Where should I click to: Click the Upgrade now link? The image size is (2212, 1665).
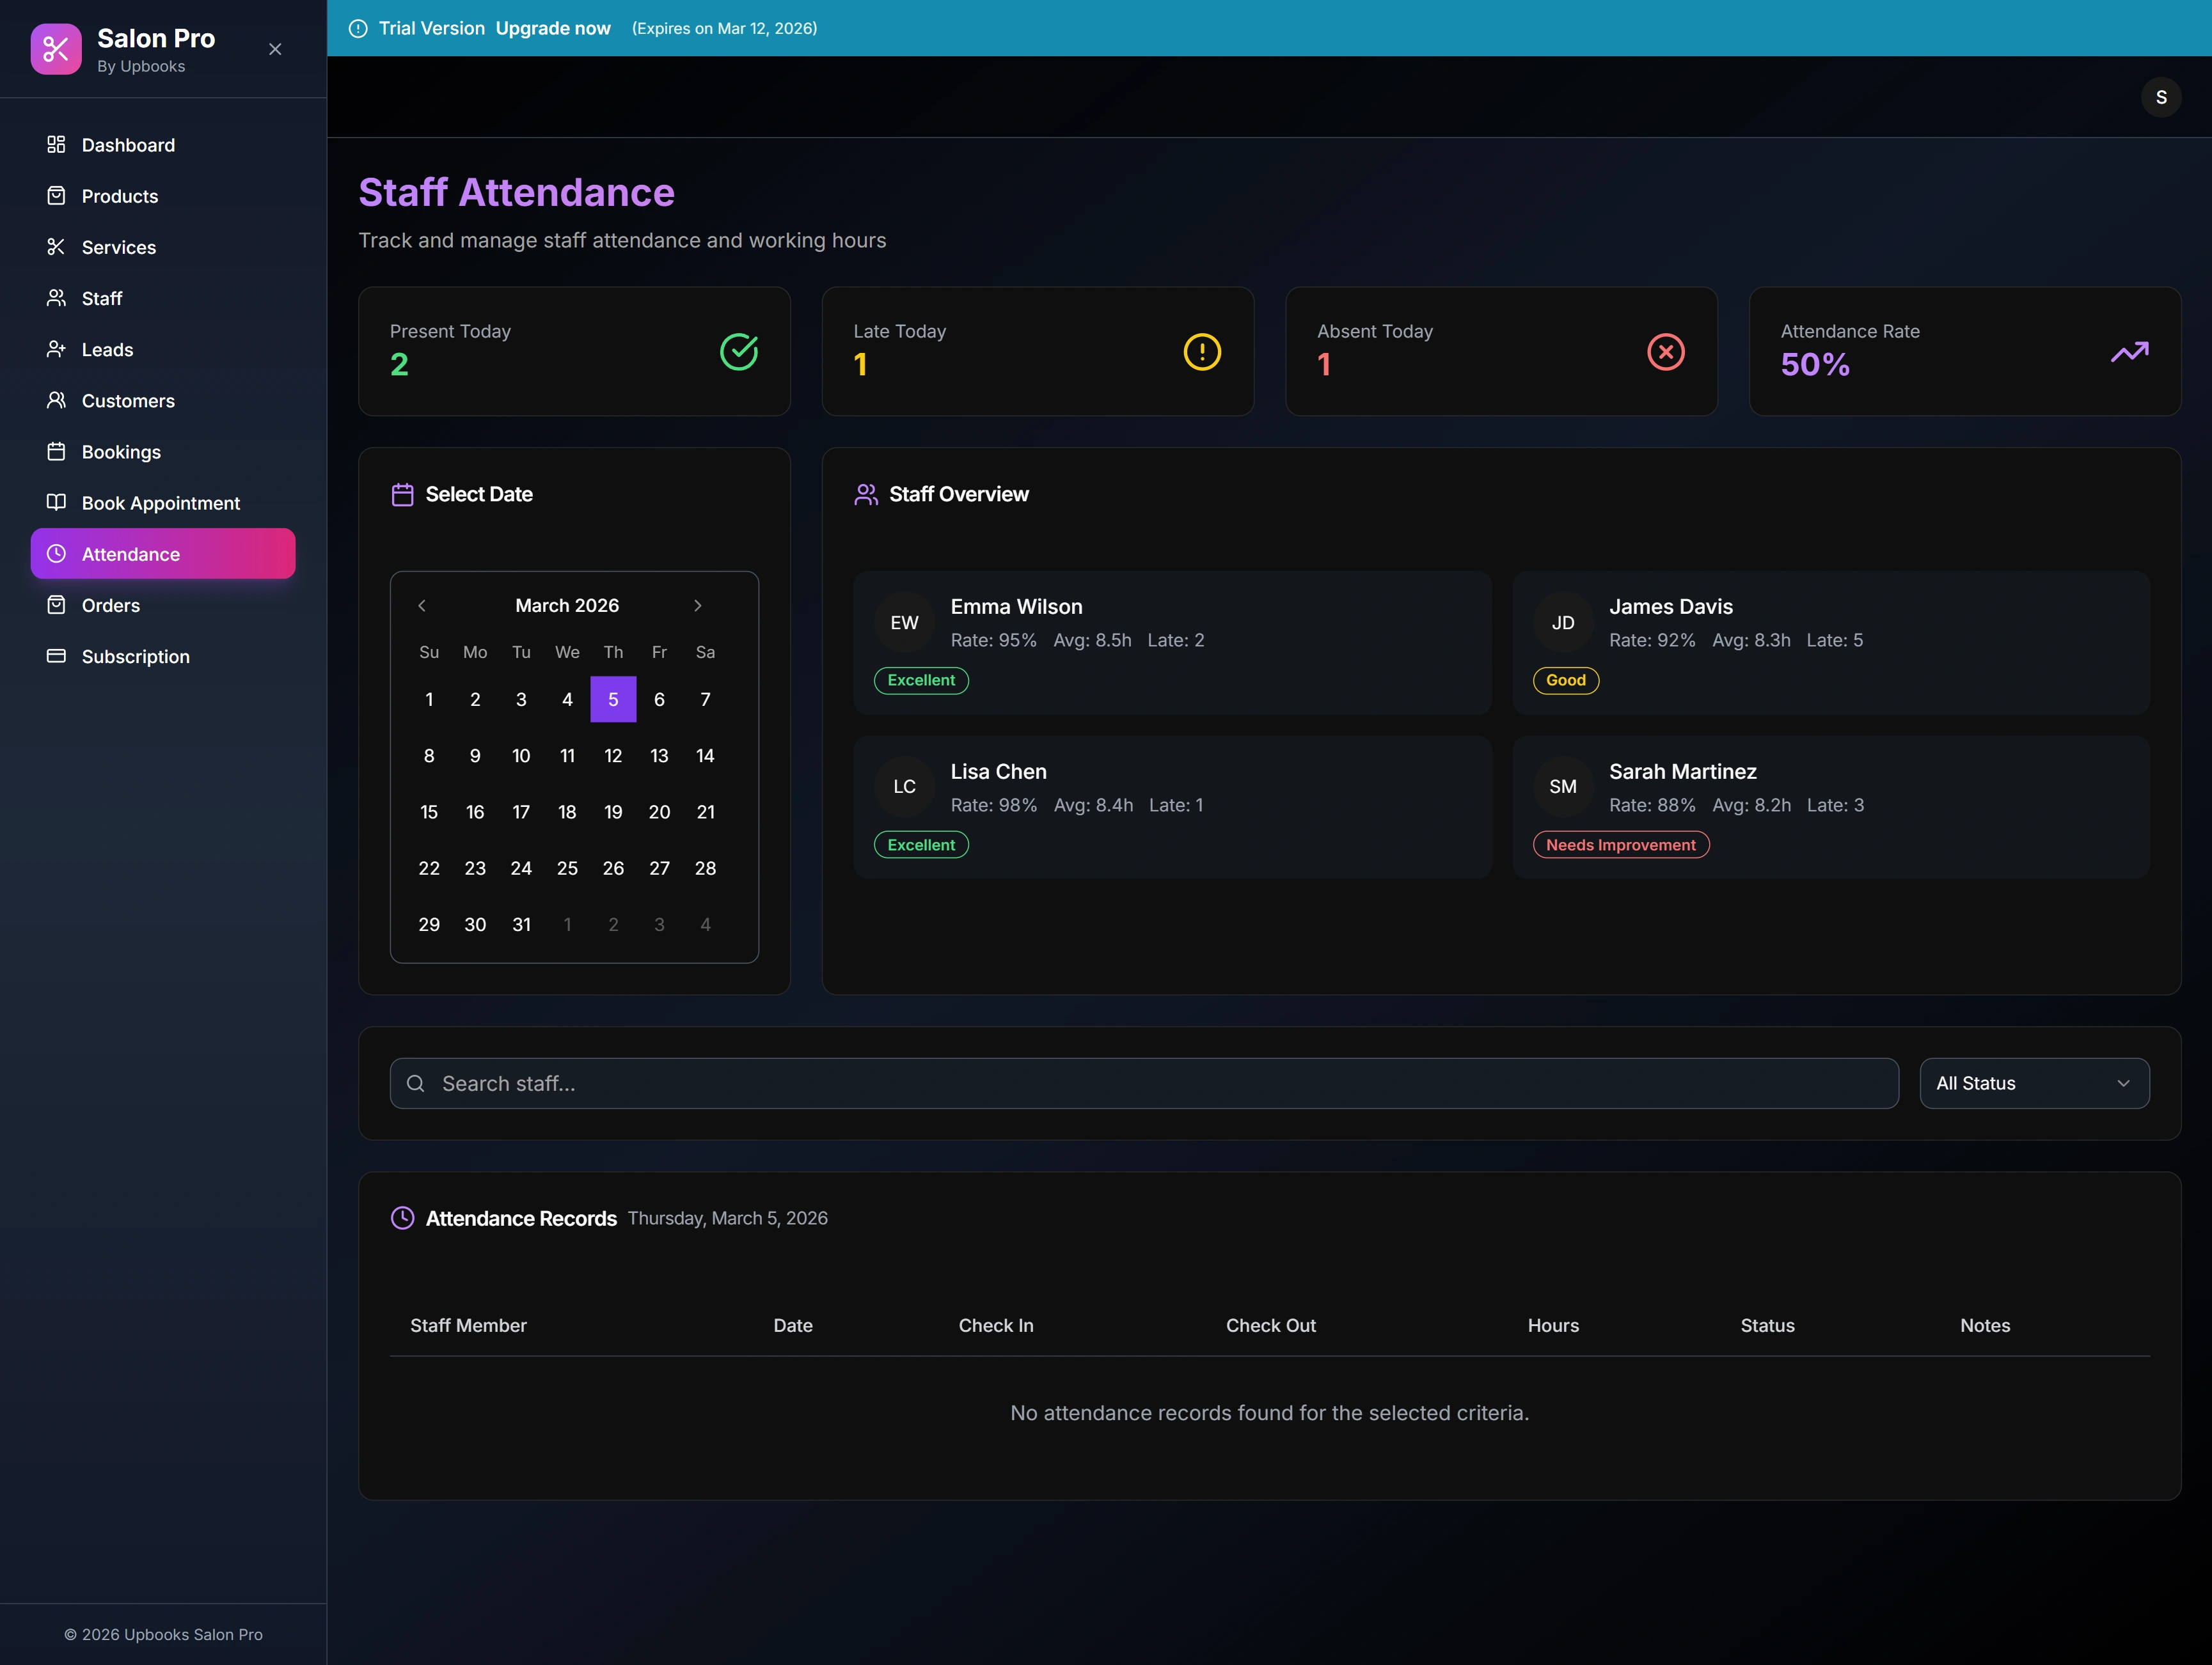tap(553, 28)
